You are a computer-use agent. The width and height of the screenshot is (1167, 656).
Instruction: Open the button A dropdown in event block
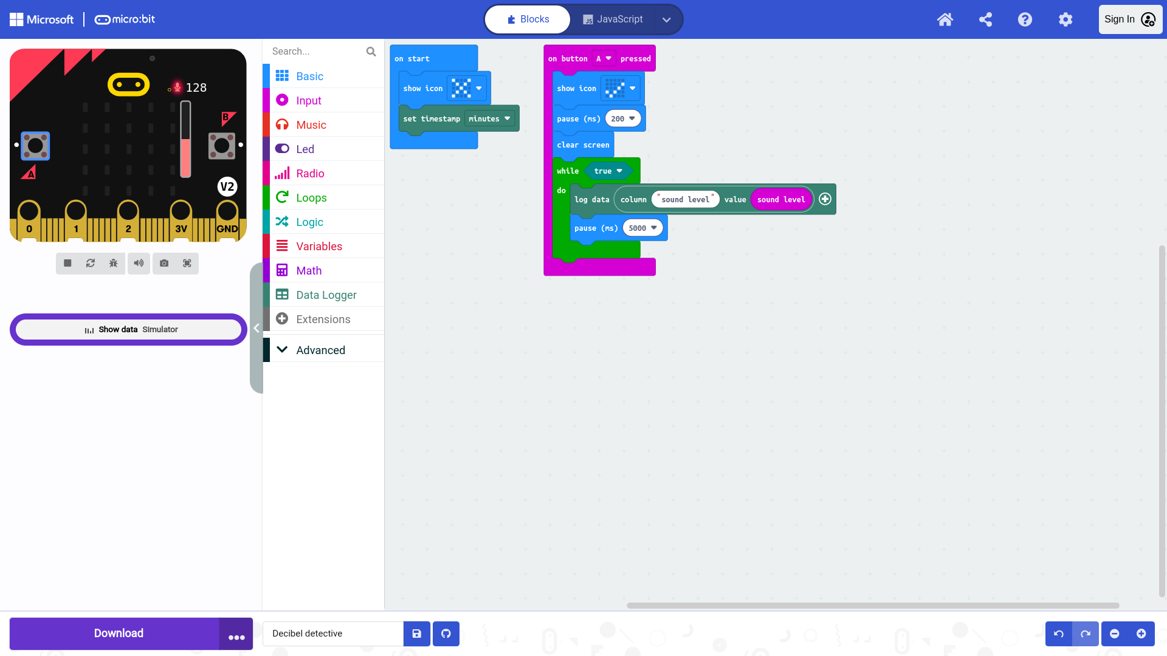(x=604, y=58)
